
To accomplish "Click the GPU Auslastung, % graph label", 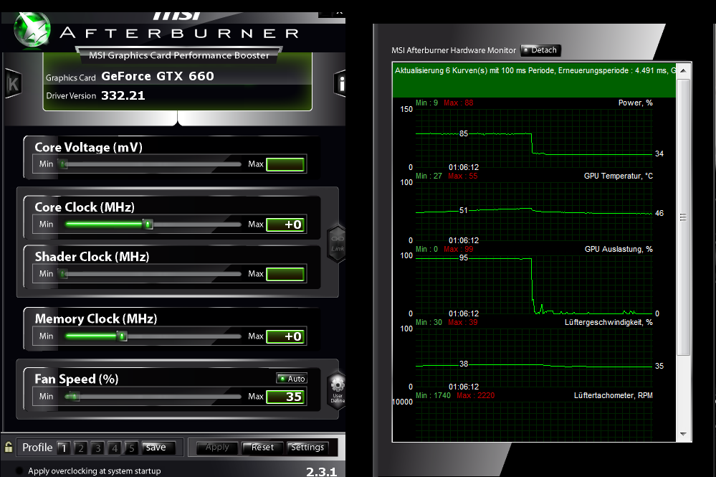I will (x=619, y=249).
